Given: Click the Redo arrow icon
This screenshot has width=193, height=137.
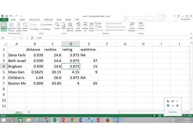Looking at the screenshot, I should [x=16, y=16].
